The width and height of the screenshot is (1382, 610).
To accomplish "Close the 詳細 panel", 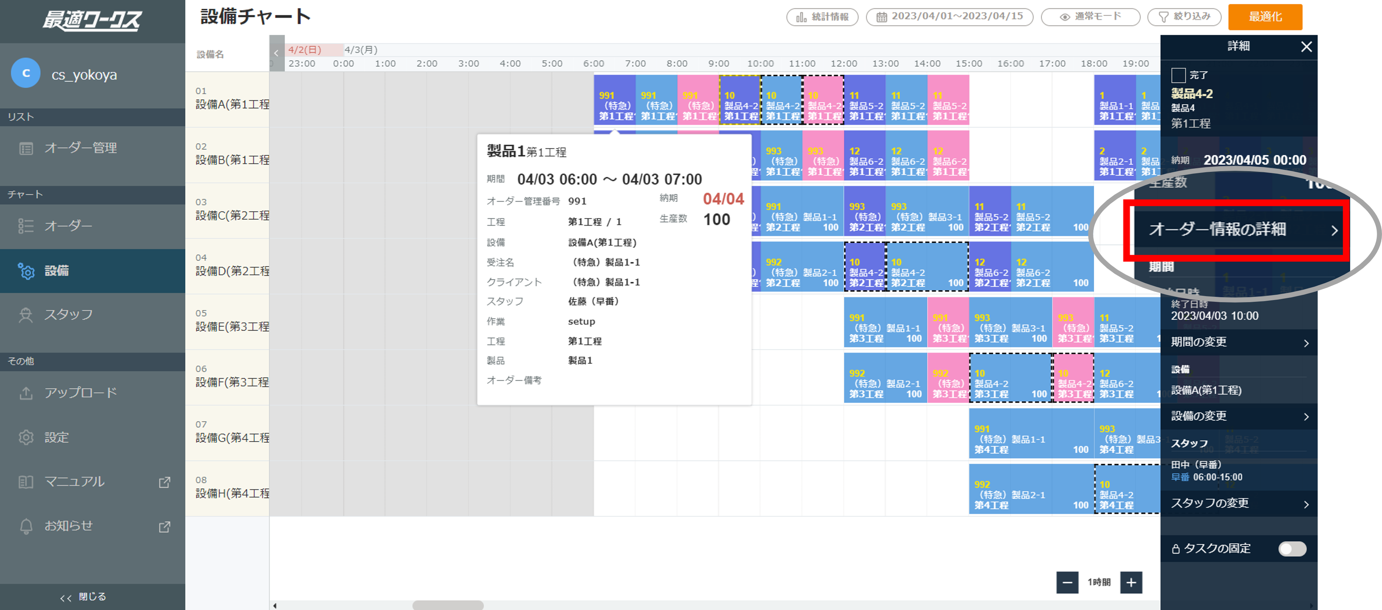I will pos(1306,47).
